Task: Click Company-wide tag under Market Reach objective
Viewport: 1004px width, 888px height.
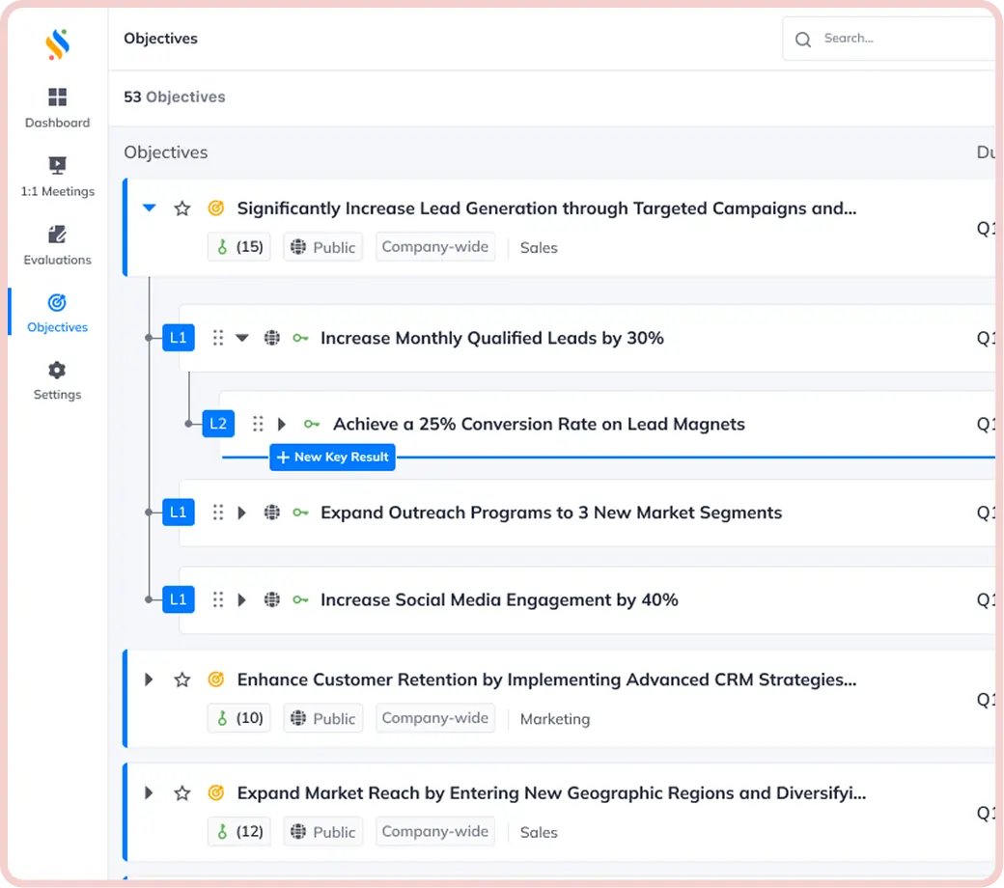Action: coord(435,832)
